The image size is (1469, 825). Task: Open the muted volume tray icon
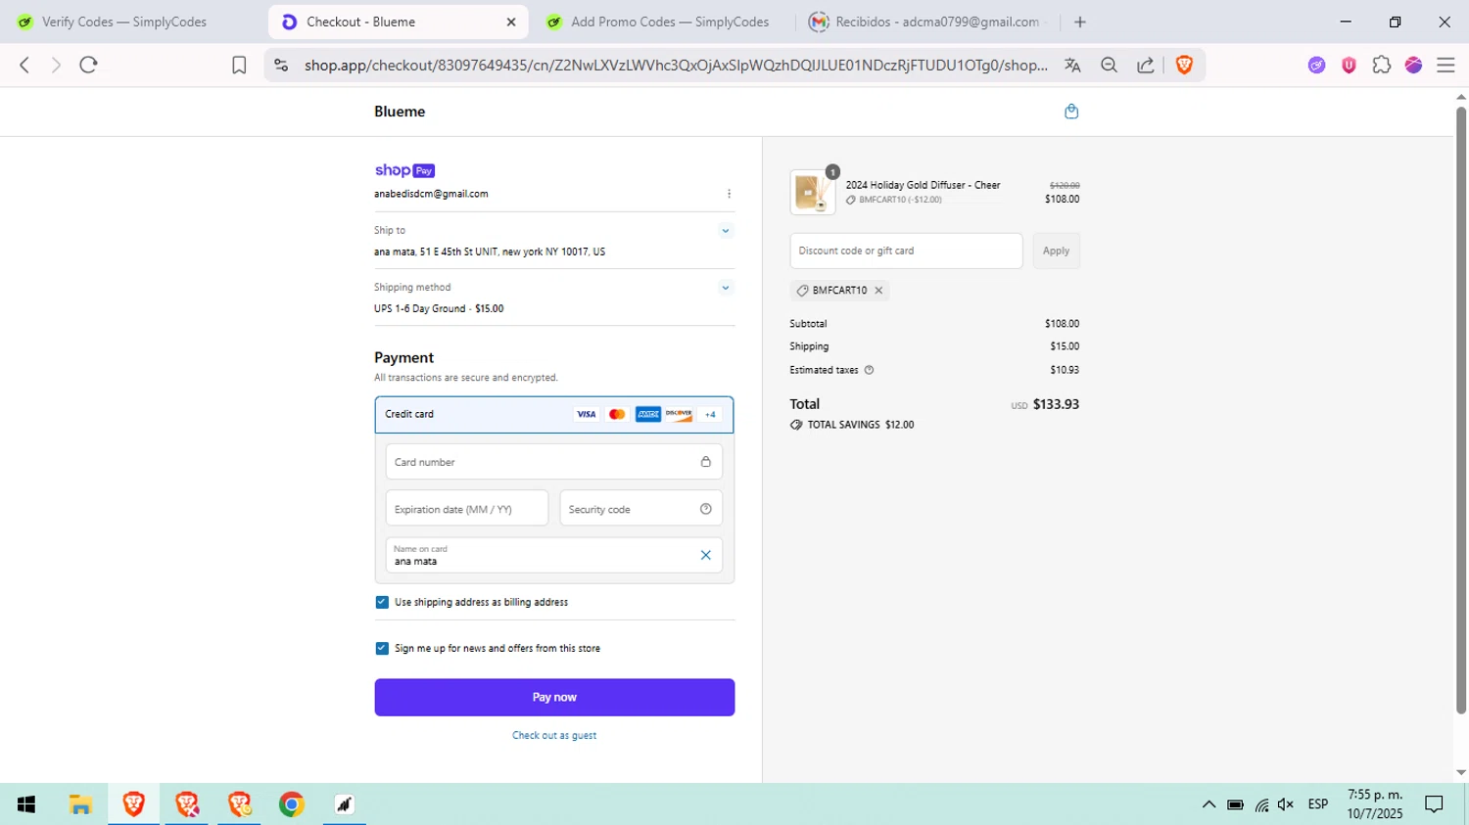point(1286,804)
